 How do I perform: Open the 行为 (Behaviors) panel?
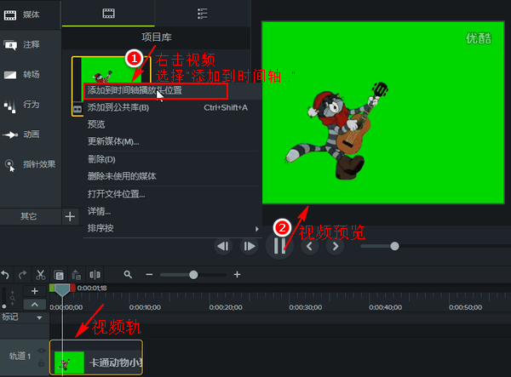(x=30, y=105)
